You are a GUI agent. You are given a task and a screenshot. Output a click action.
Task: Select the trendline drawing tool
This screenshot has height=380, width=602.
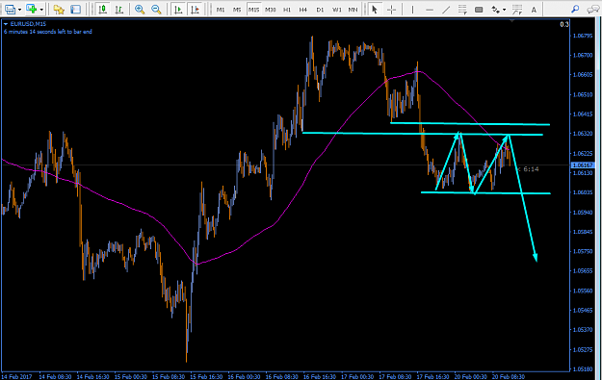[446, 10]
